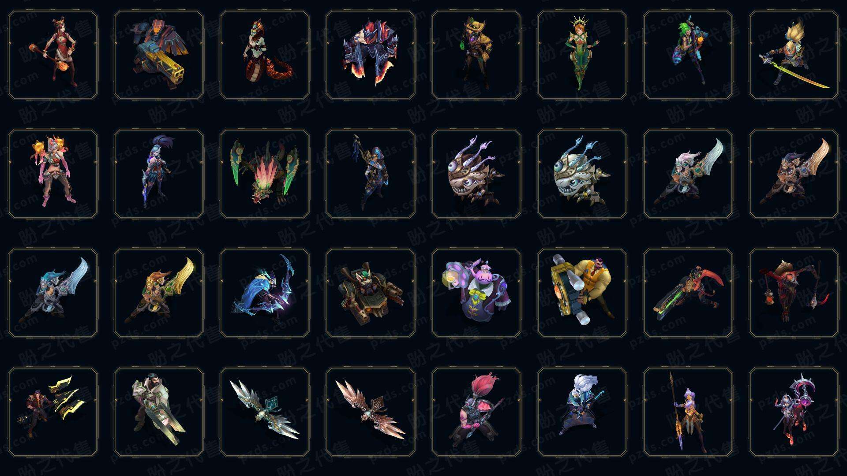This screenshot has height=476, width=847.
Task: Choose the red-tailed serpent woman skin
Action: [265, 55]
